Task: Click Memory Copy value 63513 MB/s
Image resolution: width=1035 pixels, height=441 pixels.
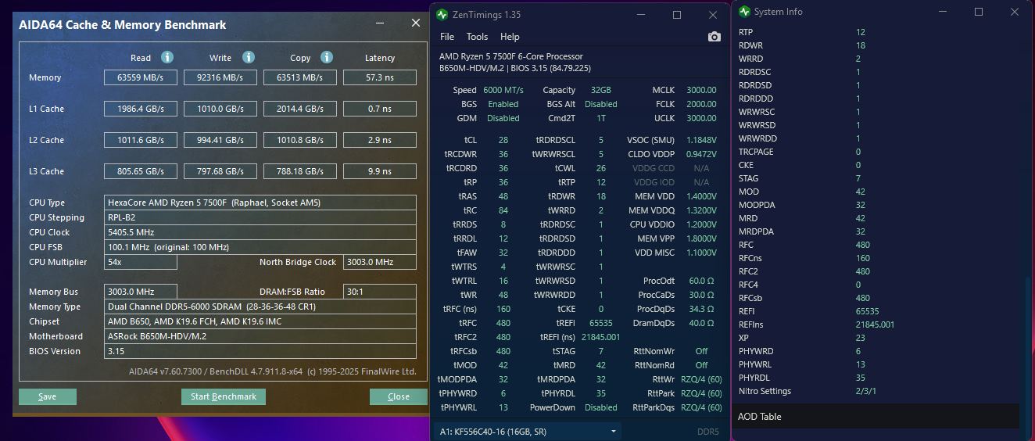Action: (x=300, y=77)
